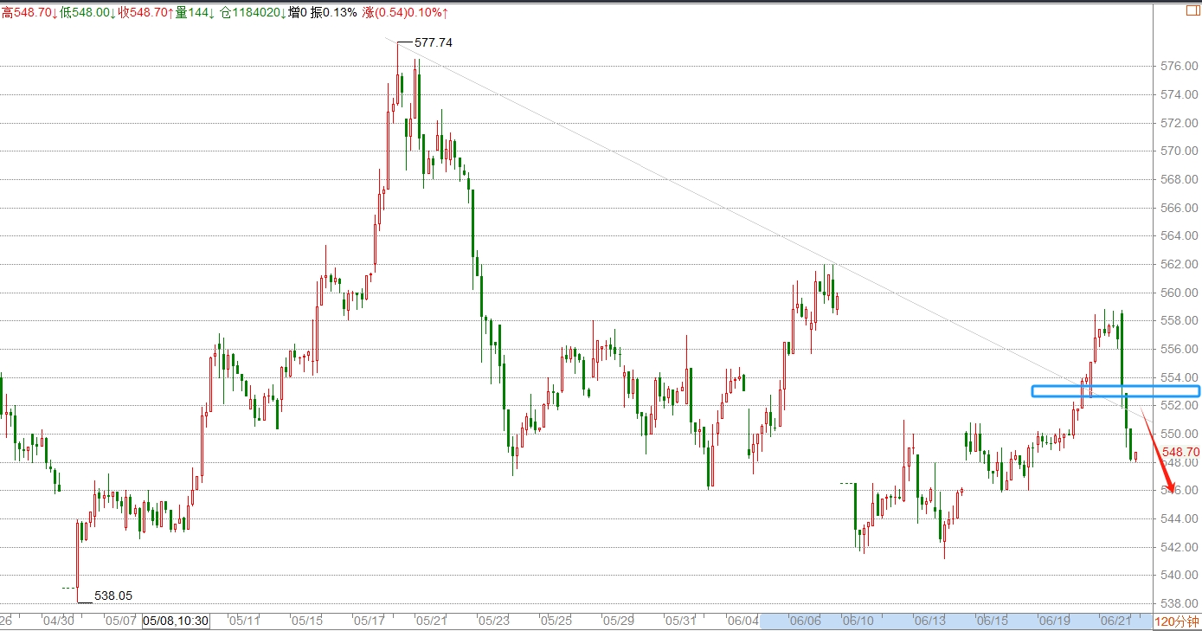Click the 05/07 date on time axis
The width and height of the screenshot is (1202, 631).
coord(119,621)
